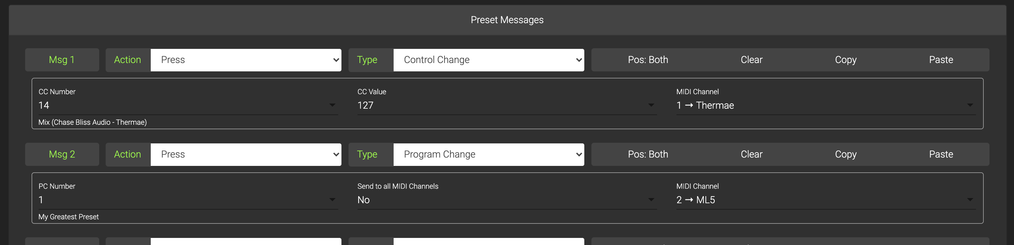Open the Msg 1 Action dropdown
This screenshot has width=1014, height=245.
(x=246, y=60)
